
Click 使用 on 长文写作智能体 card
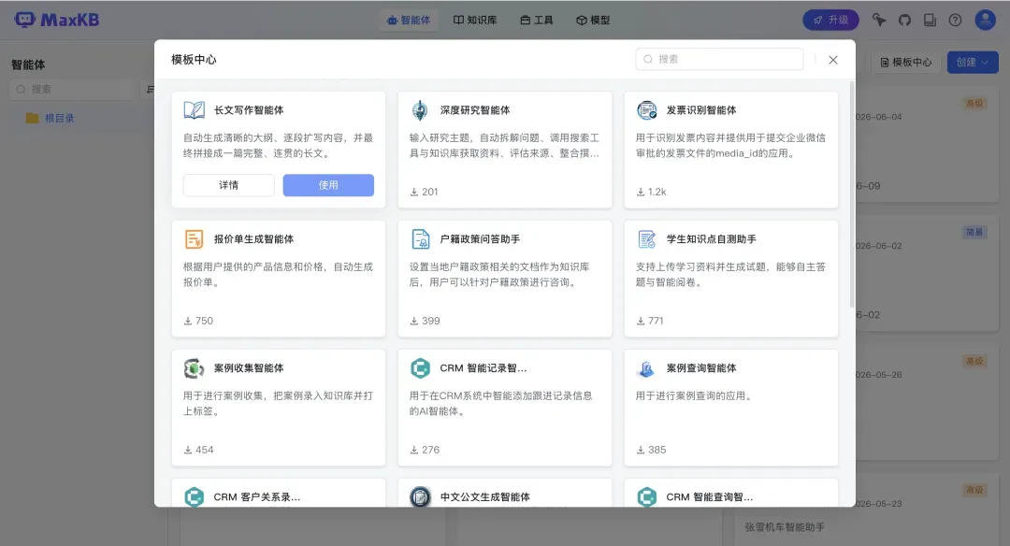(x=328, y=185)
